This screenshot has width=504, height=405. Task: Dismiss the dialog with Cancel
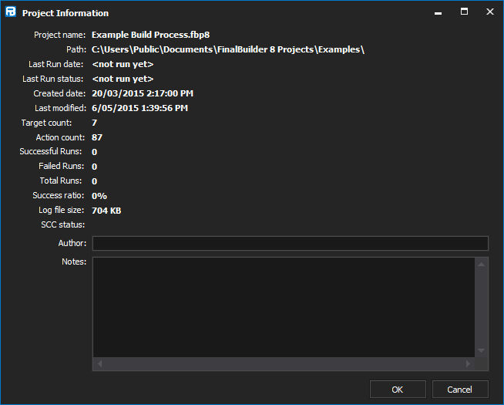pos(460,390)
